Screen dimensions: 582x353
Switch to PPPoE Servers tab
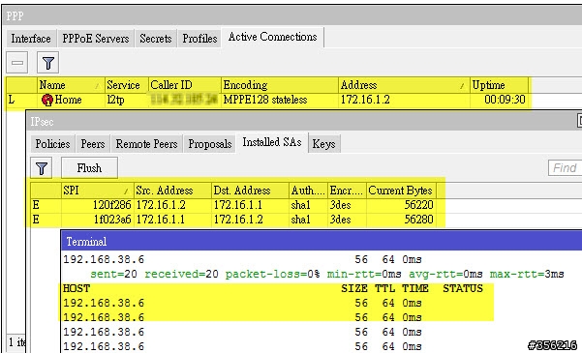[96, 39]
